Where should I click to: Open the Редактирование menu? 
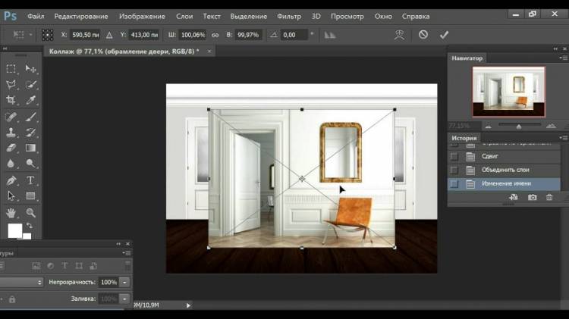point(81,17)
